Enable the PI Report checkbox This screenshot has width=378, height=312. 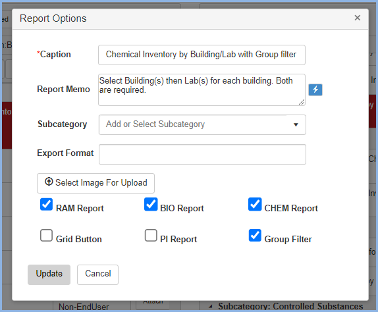pyautogui.click(x=151, y=235)
